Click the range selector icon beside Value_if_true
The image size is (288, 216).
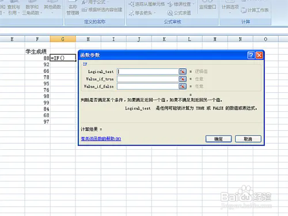pos(183,79)
